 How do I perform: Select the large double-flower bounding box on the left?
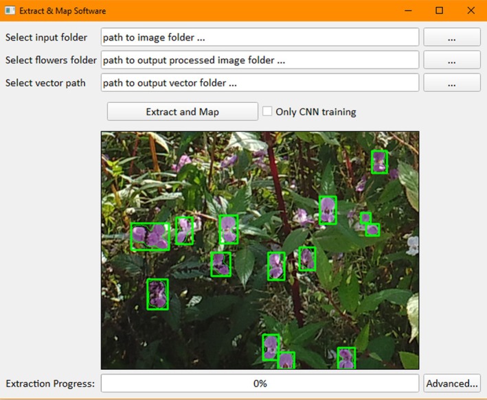click(x=150, y=237)
